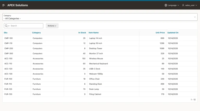Open the Language dropdown menu

click(x=172, y=5)
